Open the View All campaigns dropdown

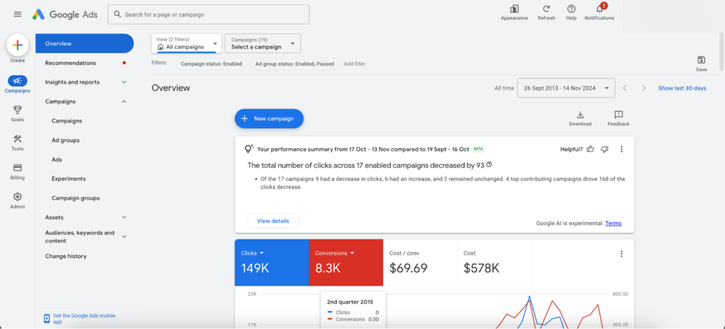[187, 44]
